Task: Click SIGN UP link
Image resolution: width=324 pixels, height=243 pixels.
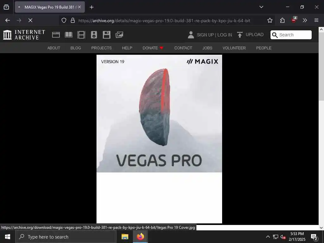Action: tap(205, 35)
